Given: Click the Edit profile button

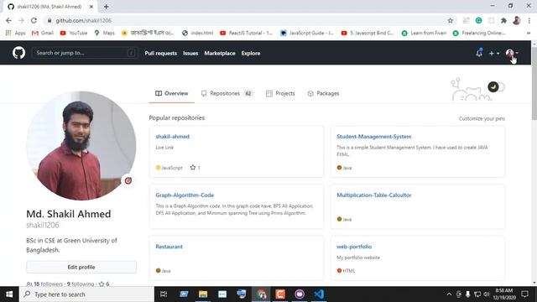Looking at the screenshot, I should click(x=81, y=267).
